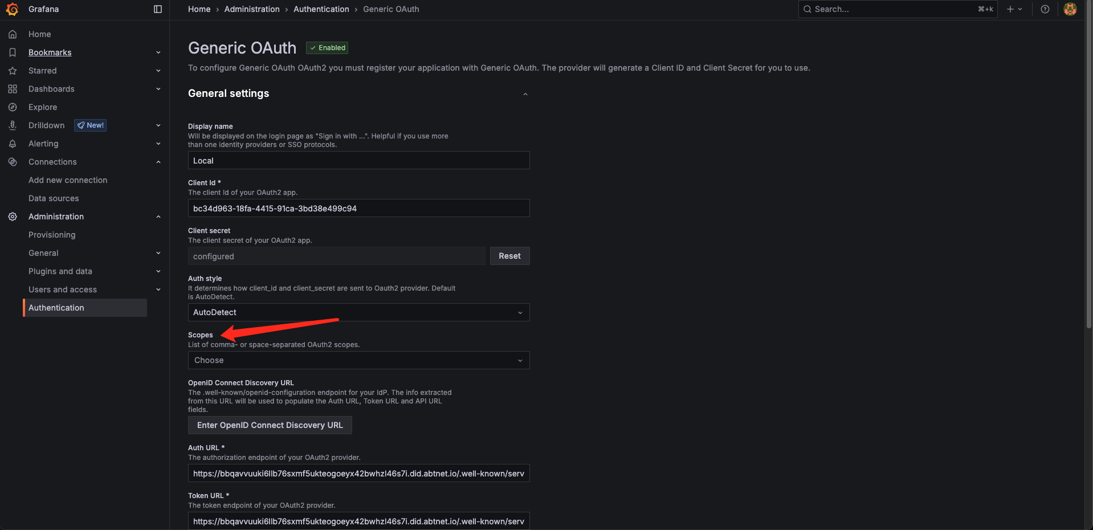Expand the Users and access submenu

coord(158,290)
